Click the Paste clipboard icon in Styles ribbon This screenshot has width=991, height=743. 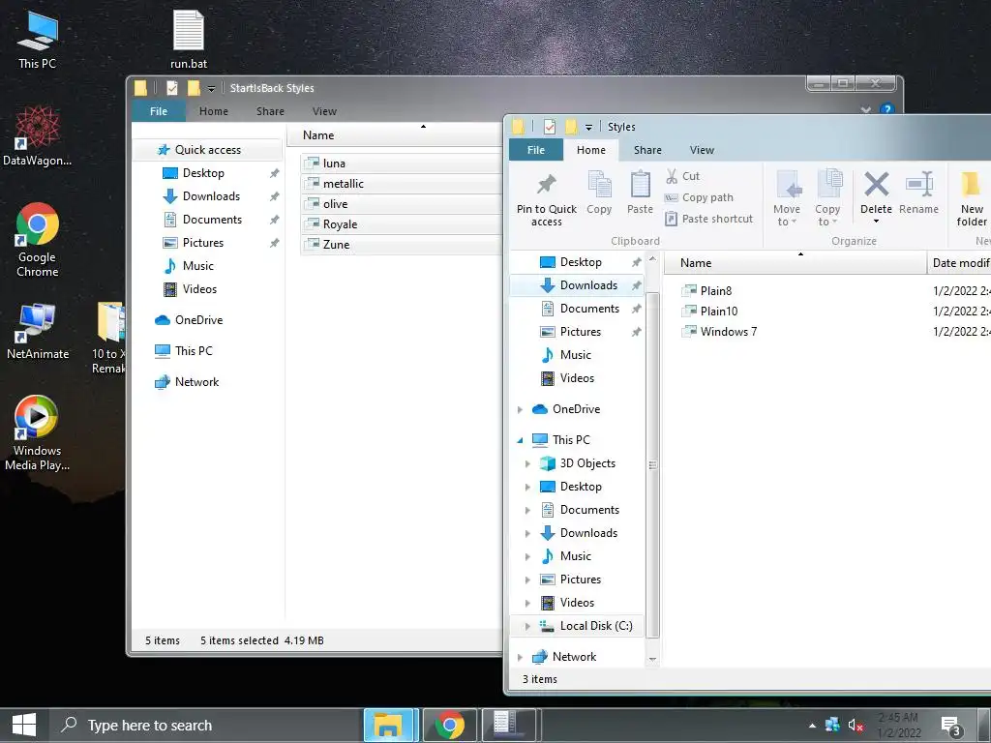click(641, 185)
